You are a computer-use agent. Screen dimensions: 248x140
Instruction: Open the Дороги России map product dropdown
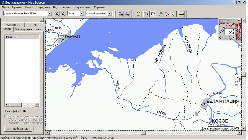(x=50, y=13)
